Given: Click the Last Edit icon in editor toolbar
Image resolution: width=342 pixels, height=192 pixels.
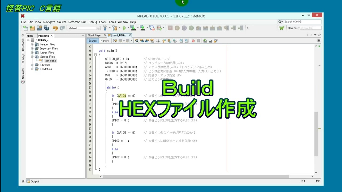Looking at the screenshot, I should click(115, 41).
